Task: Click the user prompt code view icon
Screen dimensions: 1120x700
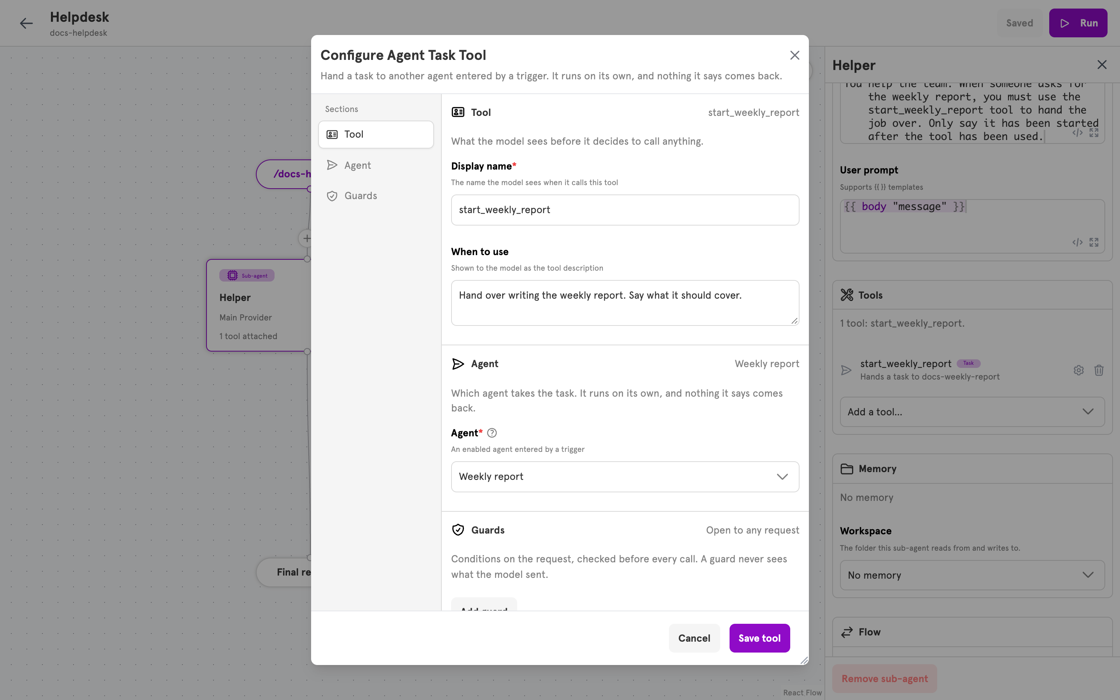Action: pyautogui.click(x=1078, y=242)
